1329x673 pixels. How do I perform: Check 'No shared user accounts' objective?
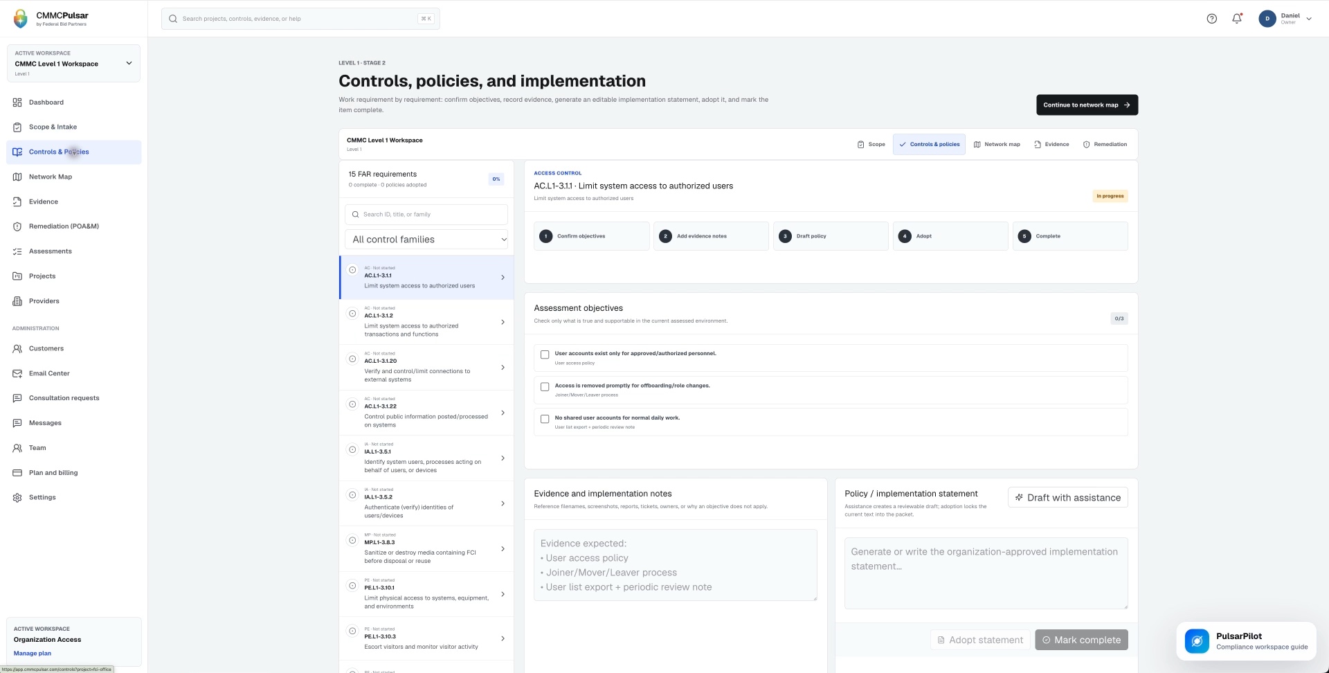[545, 419]
